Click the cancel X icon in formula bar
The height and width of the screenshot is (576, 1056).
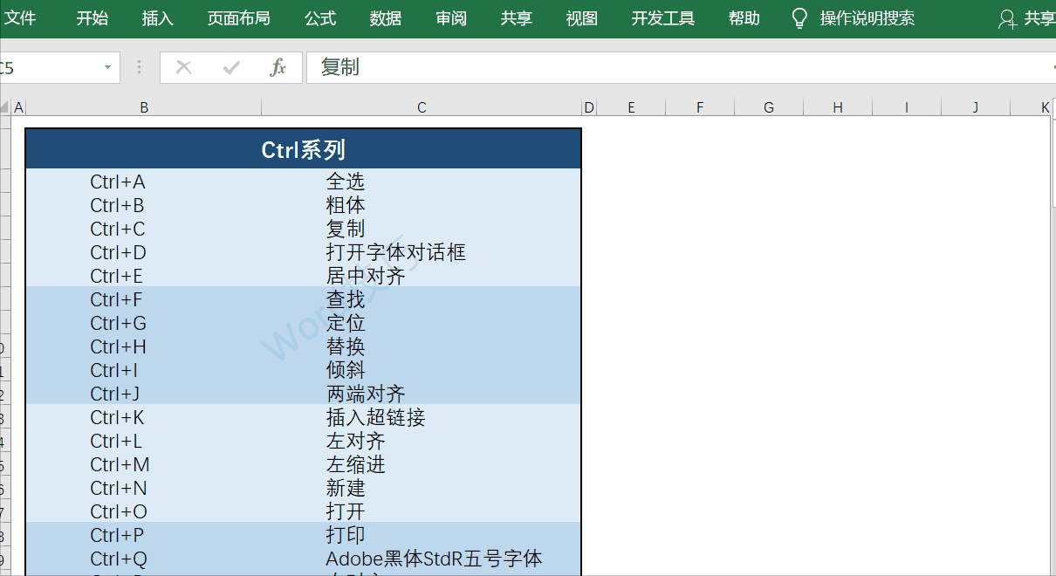[183, 67]
